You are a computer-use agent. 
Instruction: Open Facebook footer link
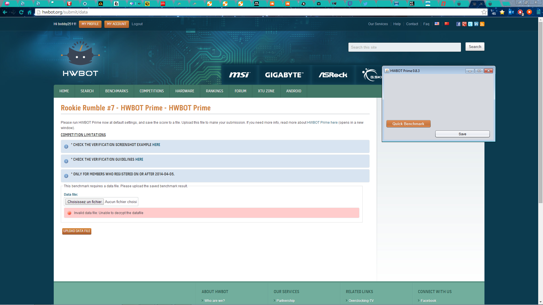point(428,301)
